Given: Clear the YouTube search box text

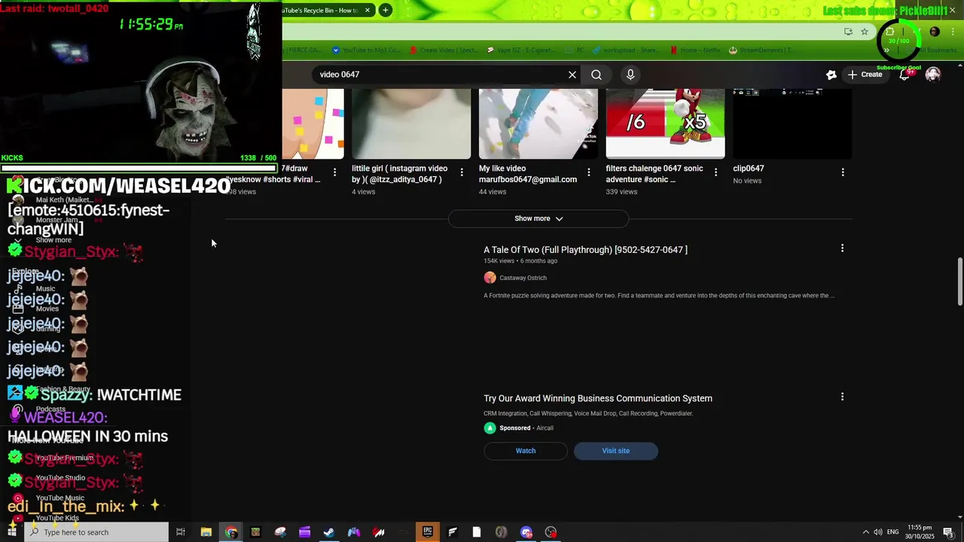Looking at the screenshot, I should pyautogui.click(x=572, y=75).
